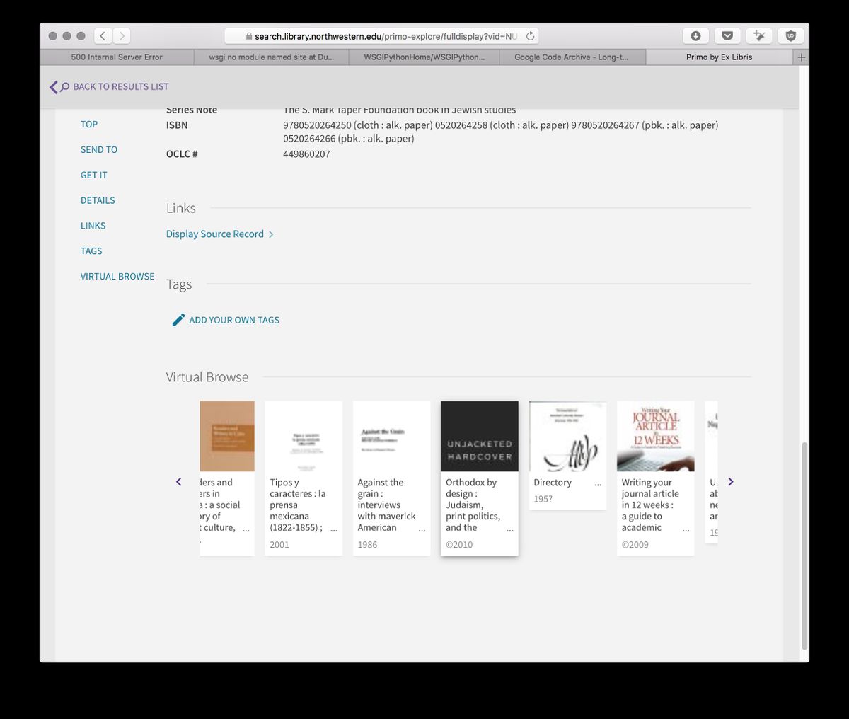The width and height of the screenshot is (849, 719).
Task: Click the ellipsis on the Tipos y caracteres card
Action: tap(334, 530)
